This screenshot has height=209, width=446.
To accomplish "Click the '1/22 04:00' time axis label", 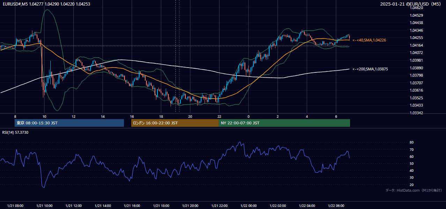I will coord(307,206).
